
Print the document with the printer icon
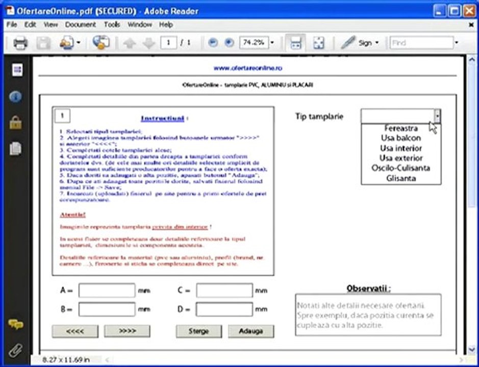[20, 43]
